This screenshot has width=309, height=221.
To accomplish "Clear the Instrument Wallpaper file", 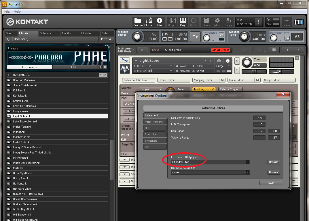I will coord(247,162).
